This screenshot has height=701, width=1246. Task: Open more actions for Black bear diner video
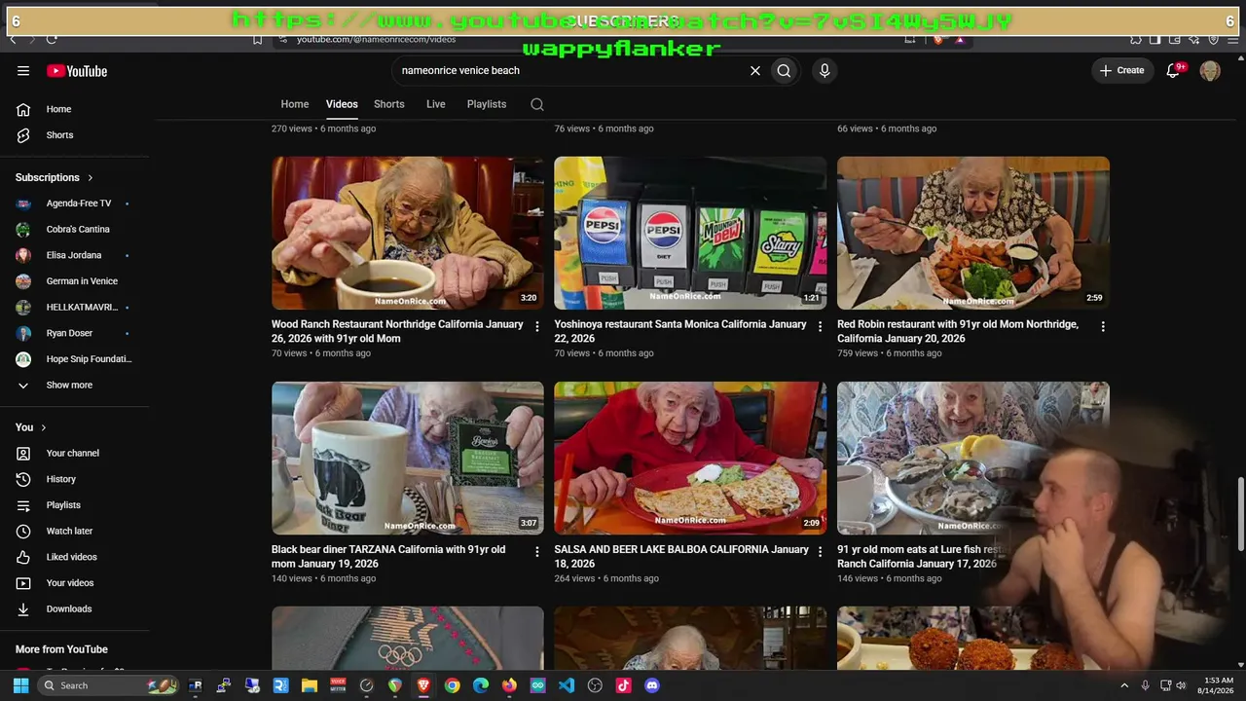(536, 552)
